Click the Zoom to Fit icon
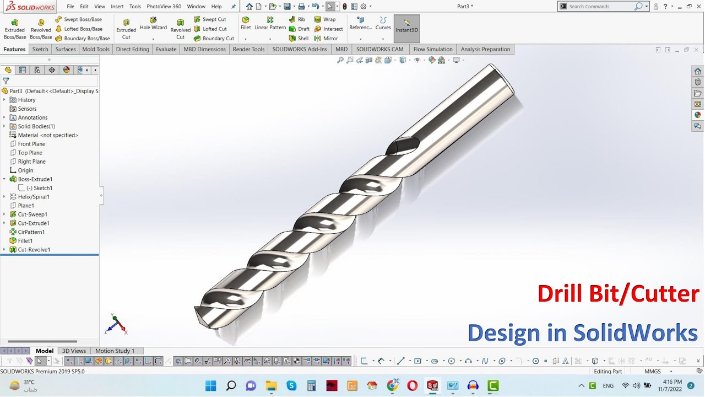The height and width of the screenshot is (397, 705). tap(340, 60)
